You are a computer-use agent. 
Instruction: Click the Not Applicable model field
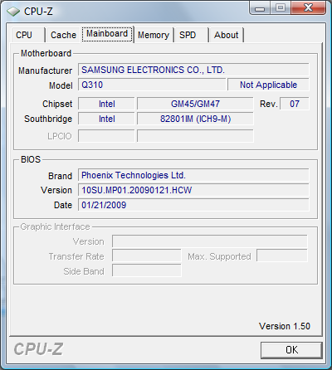pyautogui.click(x=268, y=85)
